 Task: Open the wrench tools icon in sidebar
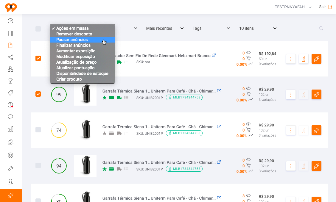coord(10,168)
